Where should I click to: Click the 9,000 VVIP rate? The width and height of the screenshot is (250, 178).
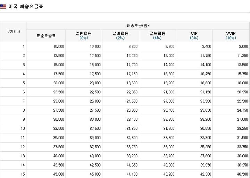pos(243,46)
